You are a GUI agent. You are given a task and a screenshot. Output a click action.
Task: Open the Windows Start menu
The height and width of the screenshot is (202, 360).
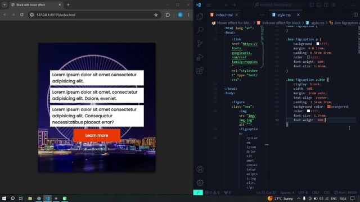click(x=4, y=199)
